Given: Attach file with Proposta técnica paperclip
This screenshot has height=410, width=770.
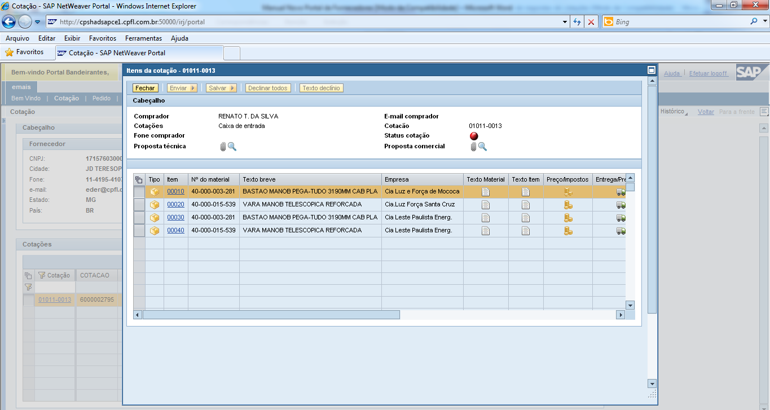Looking at the screenshot, I should [x=223, y=147].
